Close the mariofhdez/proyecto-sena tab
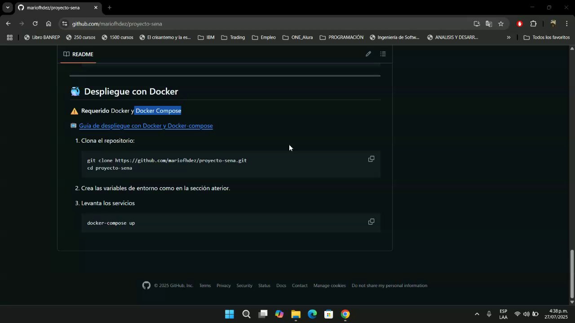The image size is (575, 323). point(96,8)
